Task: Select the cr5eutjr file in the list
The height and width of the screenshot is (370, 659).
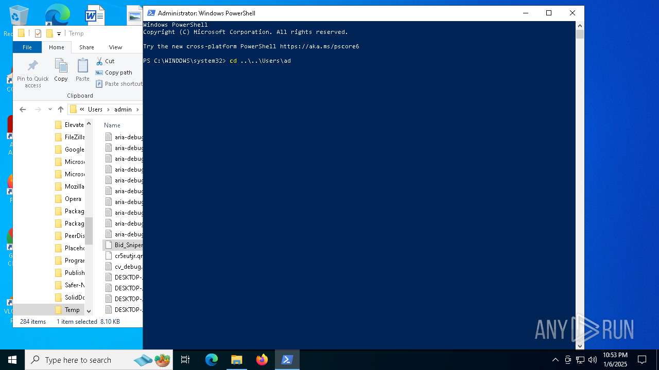Action: coord(124,256)
